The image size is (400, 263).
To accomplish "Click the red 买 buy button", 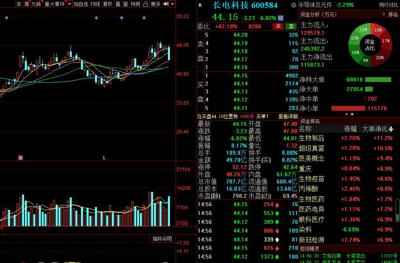I will click(x=278, y=26).
